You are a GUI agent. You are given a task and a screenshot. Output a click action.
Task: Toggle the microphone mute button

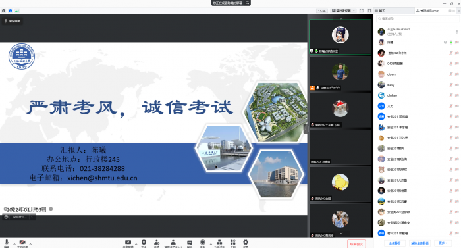tap(7, 243)
